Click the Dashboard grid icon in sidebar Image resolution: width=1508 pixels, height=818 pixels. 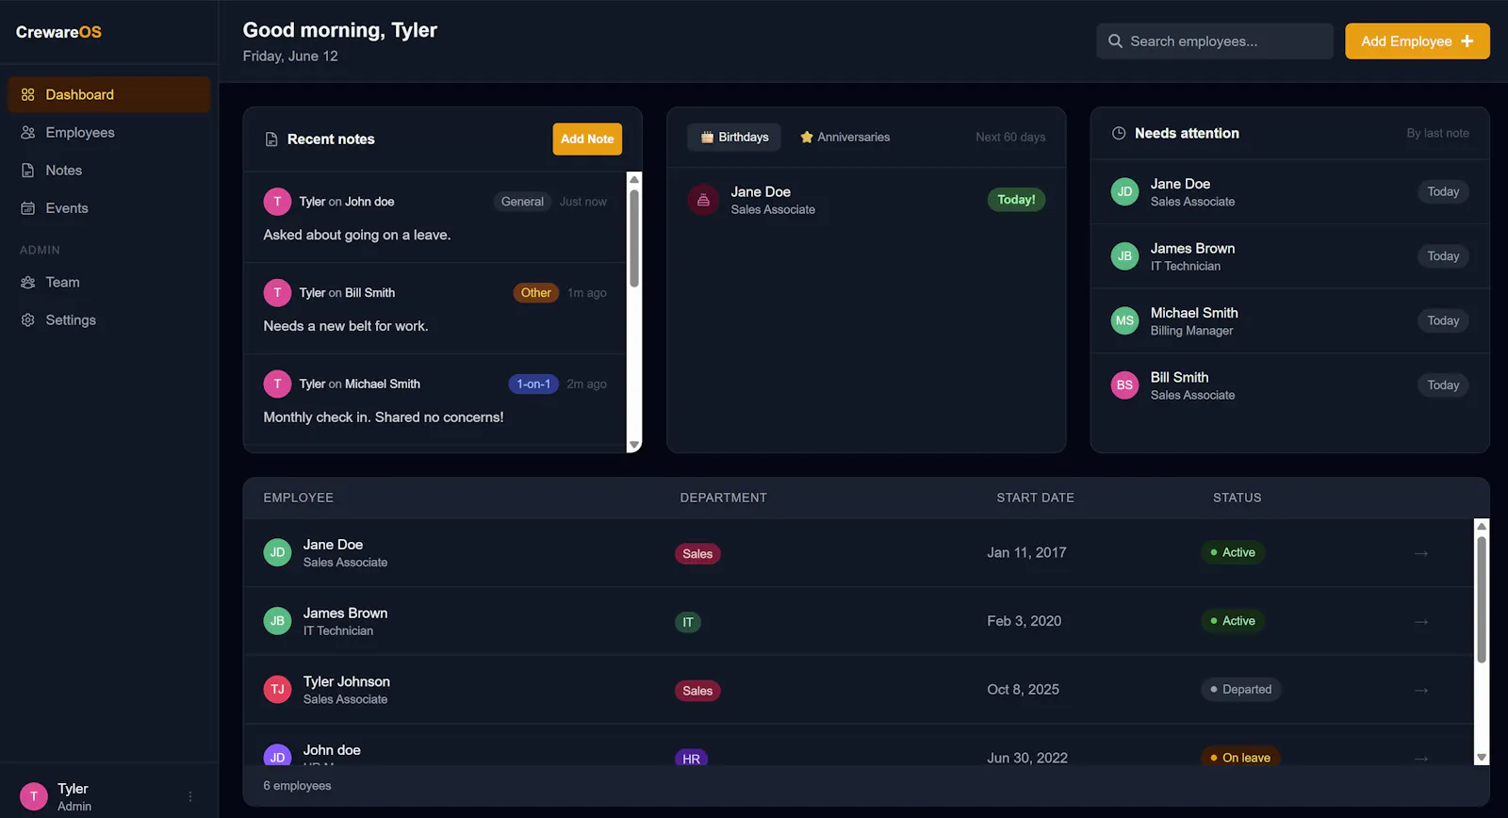click(x=27, y=94)
